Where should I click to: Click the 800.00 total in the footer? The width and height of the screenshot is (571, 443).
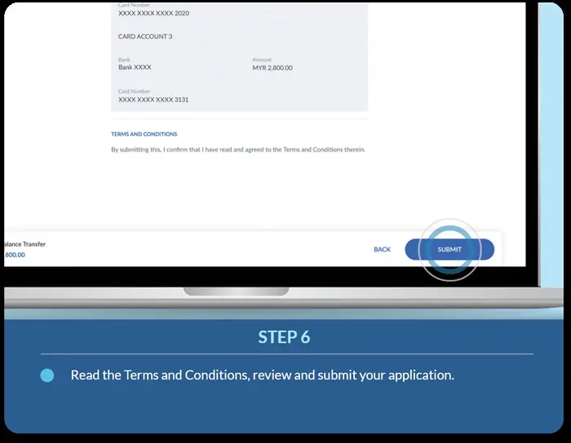[15, 255]
